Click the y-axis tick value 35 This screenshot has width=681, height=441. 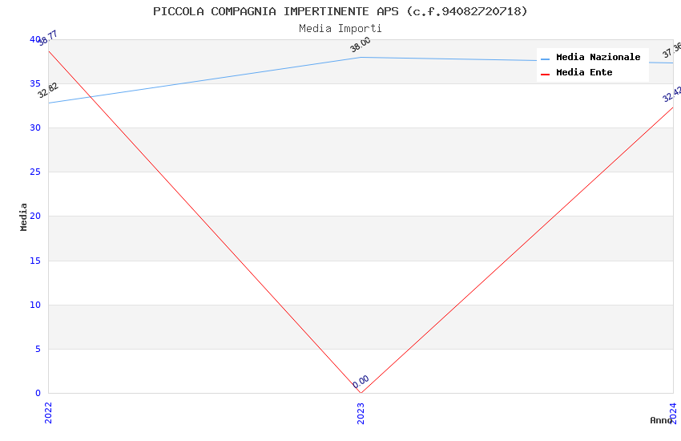[x=34, y=83]
